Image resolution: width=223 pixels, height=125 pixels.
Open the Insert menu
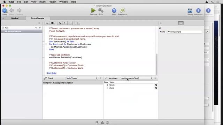43,2
